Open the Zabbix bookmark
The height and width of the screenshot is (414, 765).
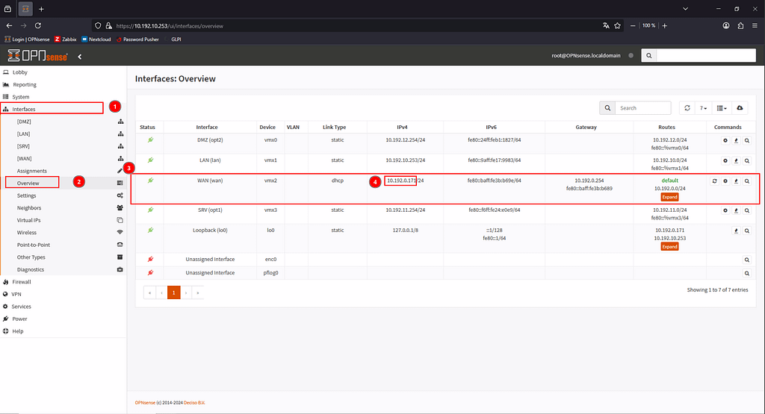pyautogui.click(x=66, y=40)
